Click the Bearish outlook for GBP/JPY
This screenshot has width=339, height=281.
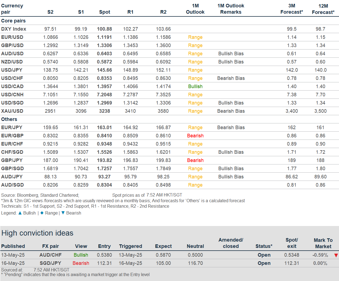pyautogui.click(x=195, y=160)
